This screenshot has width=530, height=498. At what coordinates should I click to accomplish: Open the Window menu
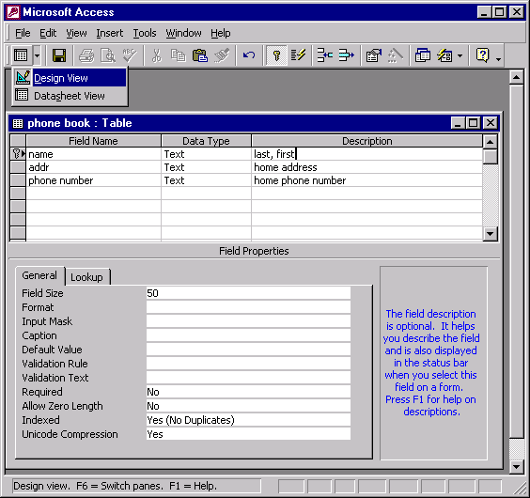point(183,33)
